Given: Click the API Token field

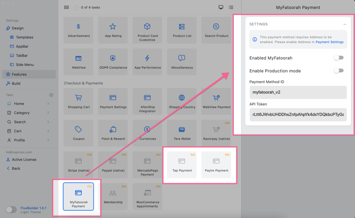Looking at the screenshot, I should [298, 115].
